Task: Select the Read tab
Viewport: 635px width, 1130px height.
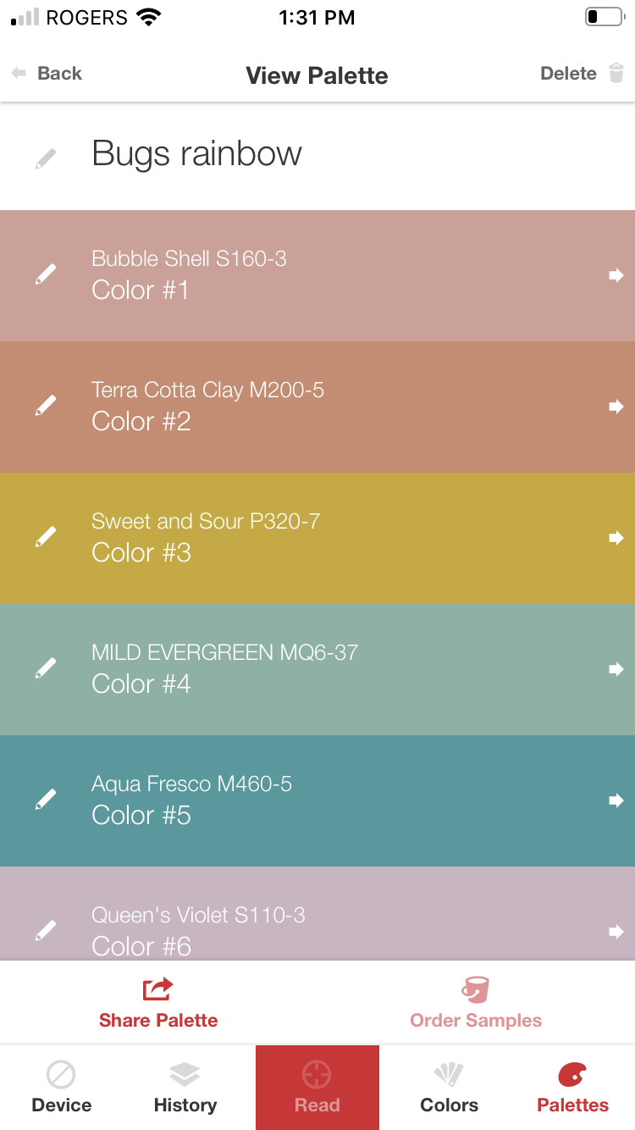Action: point(317,1088)
